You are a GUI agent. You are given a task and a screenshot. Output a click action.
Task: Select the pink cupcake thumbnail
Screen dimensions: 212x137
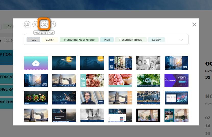coord(120,80)
